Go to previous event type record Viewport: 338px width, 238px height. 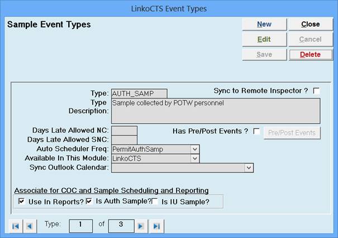click(30, 226)
